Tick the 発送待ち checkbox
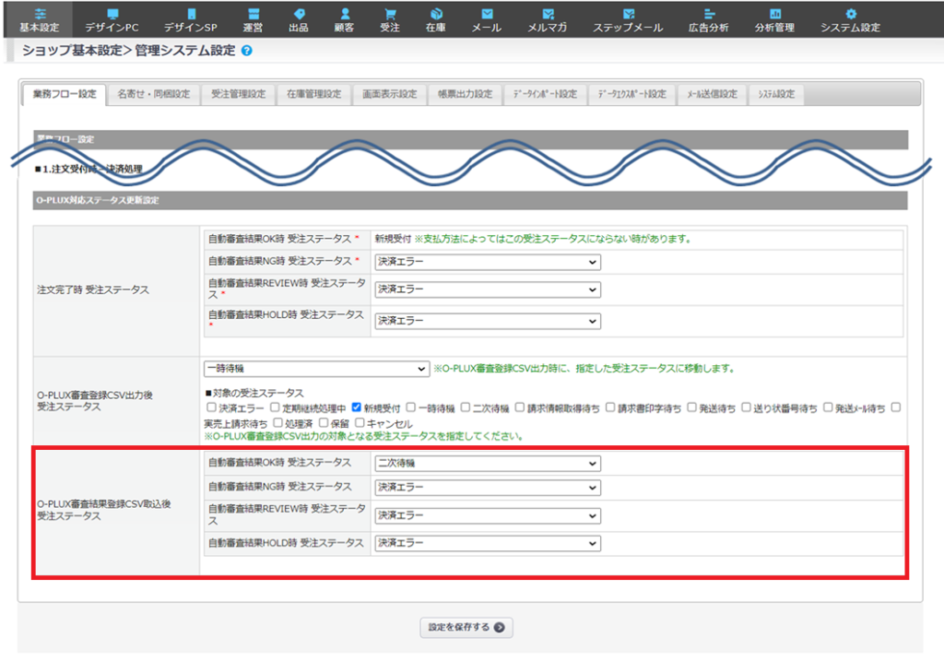The width and height of the screenshot is (944, 661). (692, 407)
